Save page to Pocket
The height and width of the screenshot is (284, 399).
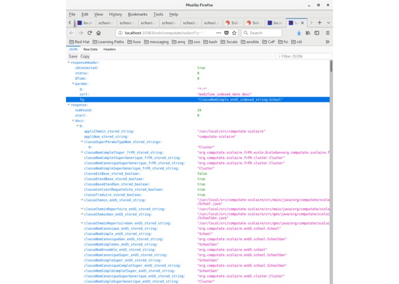pos(226,33)
